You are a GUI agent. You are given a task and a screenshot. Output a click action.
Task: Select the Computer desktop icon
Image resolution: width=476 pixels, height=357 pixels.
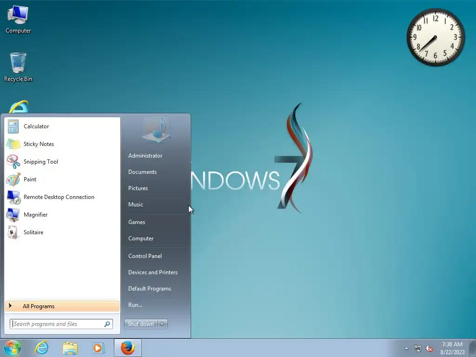(x=18, y=20)
